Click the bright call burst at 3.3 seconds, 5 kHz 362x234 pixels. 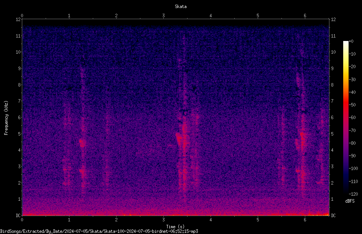point(179,138)
